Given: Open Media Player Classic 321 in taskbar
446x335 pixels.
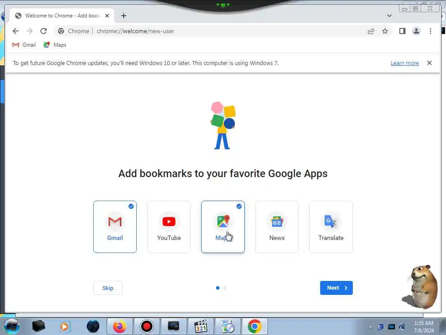Looking at the screenshot, I should pos(201,326).
